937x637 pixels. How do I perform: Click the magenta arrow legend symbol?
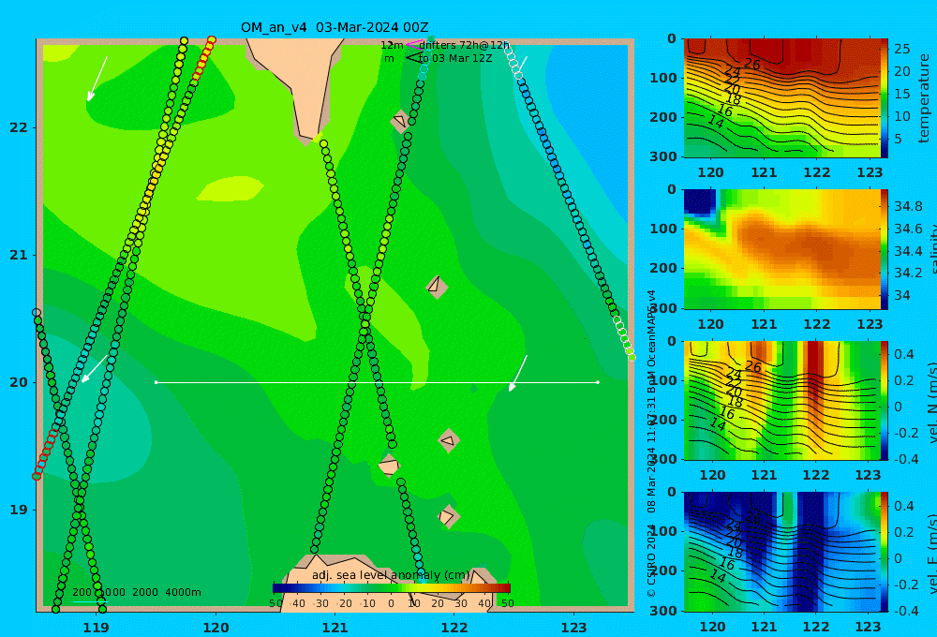coord(413,44)
